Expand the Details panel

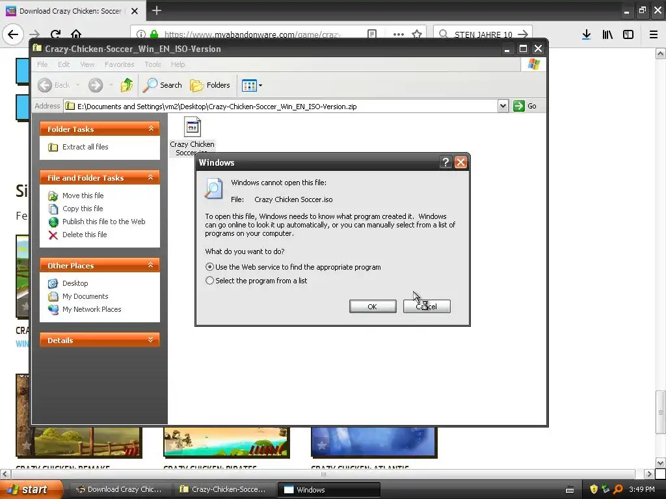(x=151, y=340)
